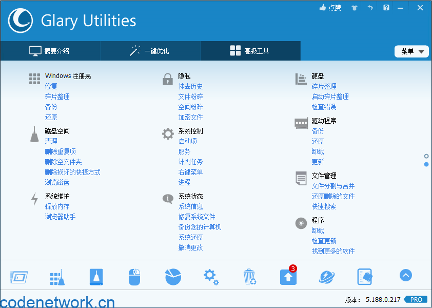The width and height of the screenshot is (432, 308).
Task: Click the version number 5.188.0.217
Action: [383, 300]
